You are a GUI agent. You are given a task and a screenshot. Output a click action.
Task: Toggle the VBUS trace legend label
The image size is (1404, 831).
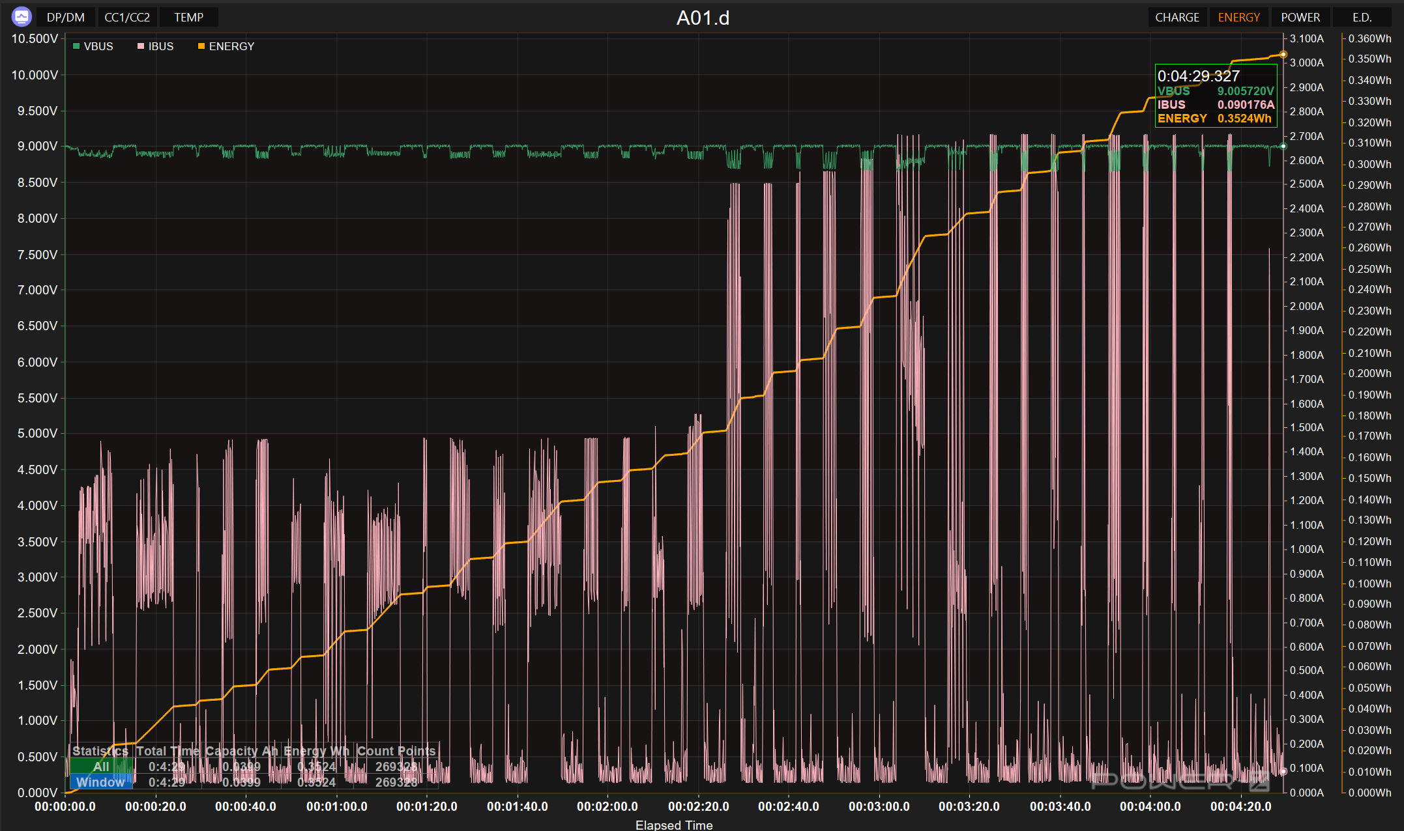click(x=98, y=46)
